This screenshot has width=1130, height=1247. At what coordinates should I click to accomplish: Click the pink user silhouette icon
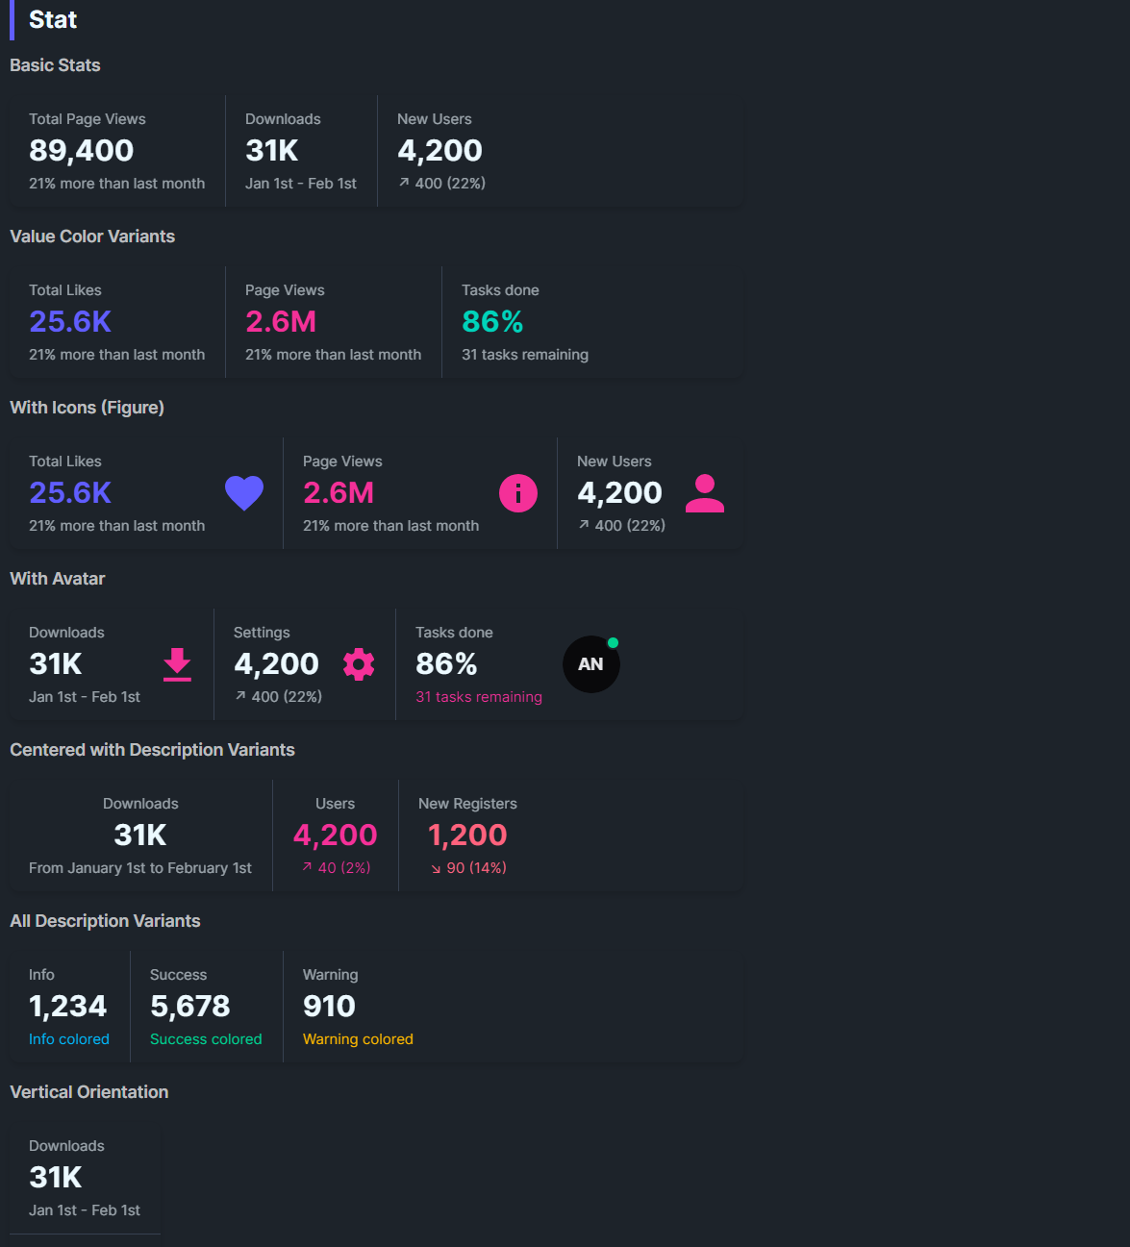click(x=705, y=493)
